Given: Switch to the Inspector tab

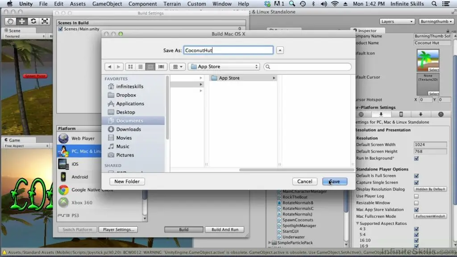Looking at the screenshot, I should point(367,31).
